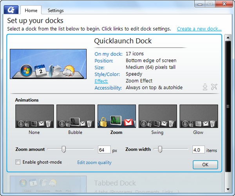
Task: Switch to the Settings tab
Action: [56, 11]
